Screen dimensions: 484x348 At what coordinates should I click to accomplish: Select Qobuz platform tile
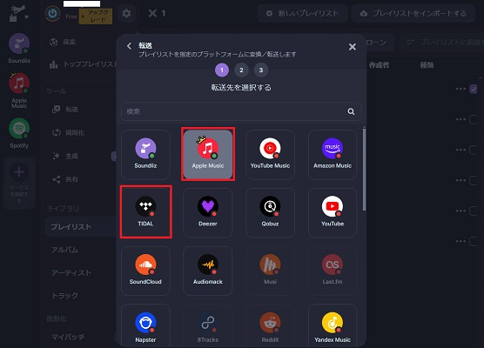[270, 212]
